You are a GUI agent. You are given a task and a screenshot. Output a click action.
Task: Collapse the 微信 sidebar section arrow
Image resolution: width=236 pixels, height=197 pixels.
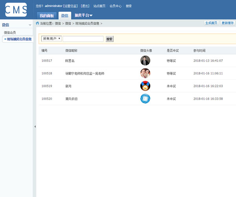[30, 25]
